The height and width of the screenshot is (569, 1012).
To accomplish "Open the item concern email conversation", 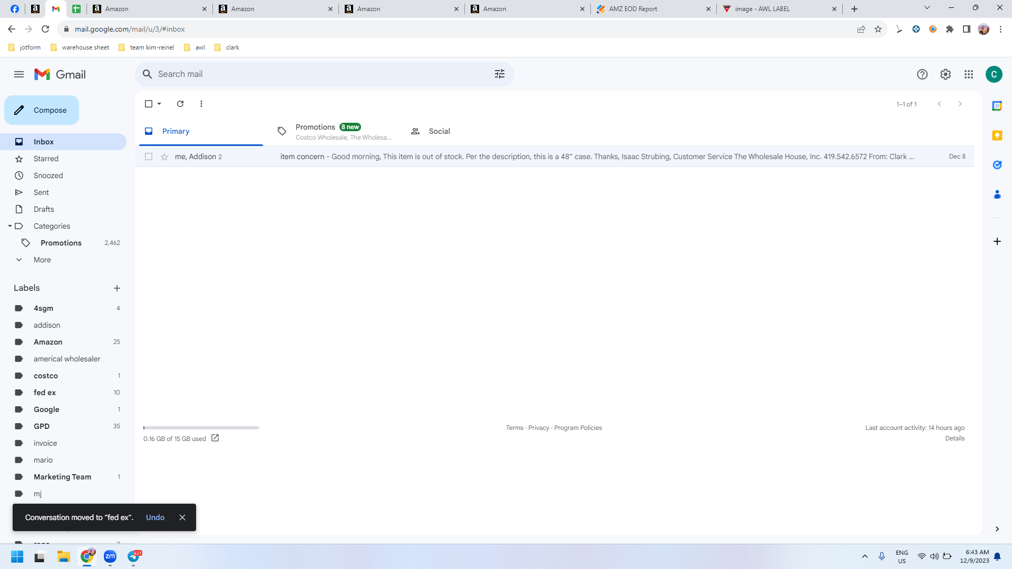I will (x=554, y=156).
